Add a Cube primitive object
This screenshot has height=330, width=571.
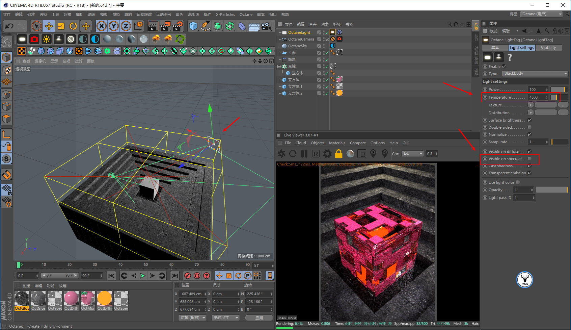tap(193, 26)
